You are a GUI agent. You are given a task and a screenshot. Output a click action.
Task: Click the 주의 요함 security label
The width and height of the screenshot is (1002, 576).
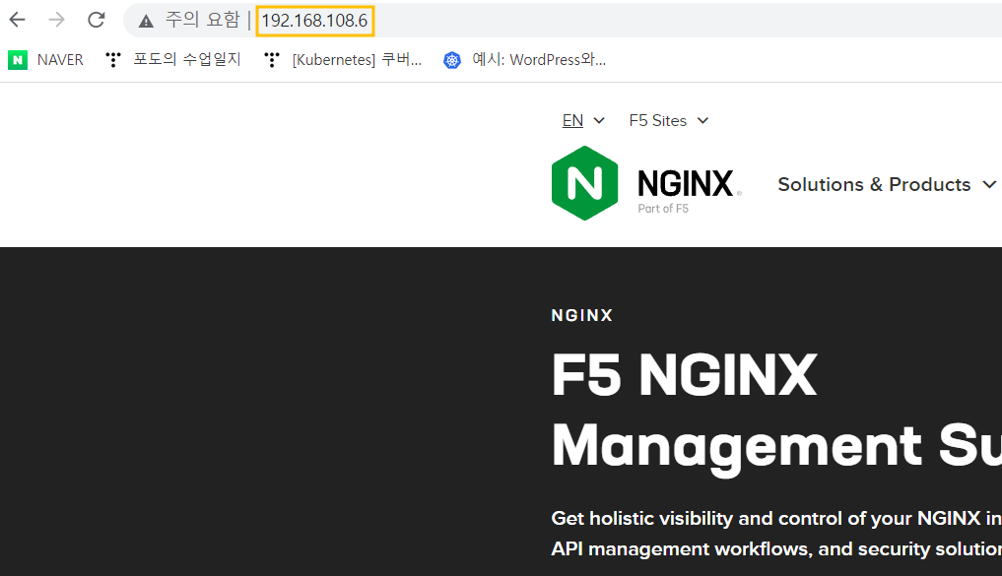[x=203, y=20]
